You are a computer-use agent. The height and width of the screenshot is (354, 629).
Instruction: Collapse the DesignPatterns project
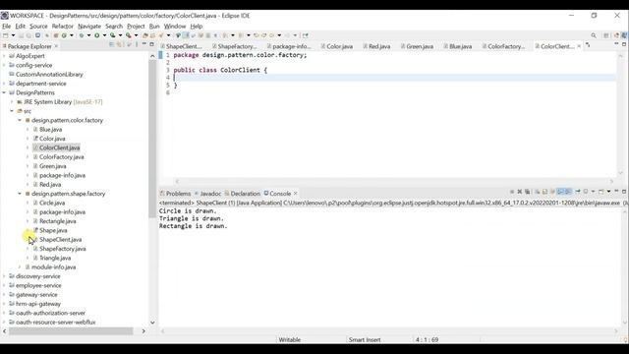[x=4, y=92]
